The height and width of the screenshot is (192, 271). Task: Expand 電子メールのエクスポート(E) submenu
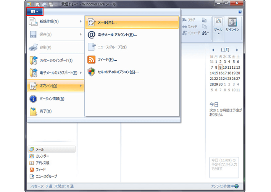pyautogui.click(x=55, y=73)
